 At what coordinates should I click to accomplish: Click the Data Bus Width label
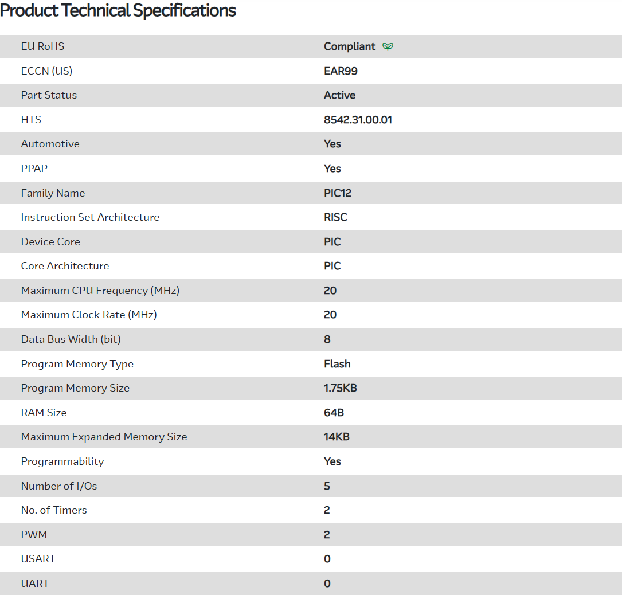71,339
